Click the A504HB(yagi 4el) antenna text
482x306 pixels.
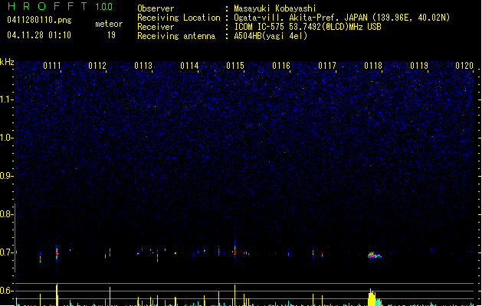(x=271, y=36)
